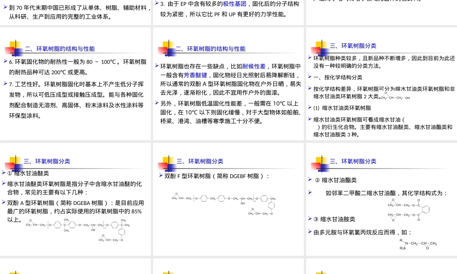
Task: Click the heading 二、环氧树脂的结构与性能 on the 缺点 slide
Action: (x=210, y=49)
